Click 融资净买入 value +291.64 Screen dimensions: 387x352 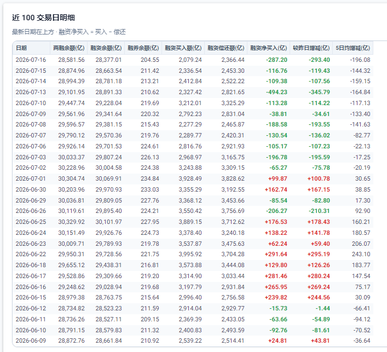276,254
